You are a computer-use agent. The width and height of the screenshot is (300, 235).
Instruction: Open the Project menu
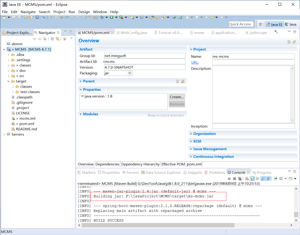click(59, 12)
